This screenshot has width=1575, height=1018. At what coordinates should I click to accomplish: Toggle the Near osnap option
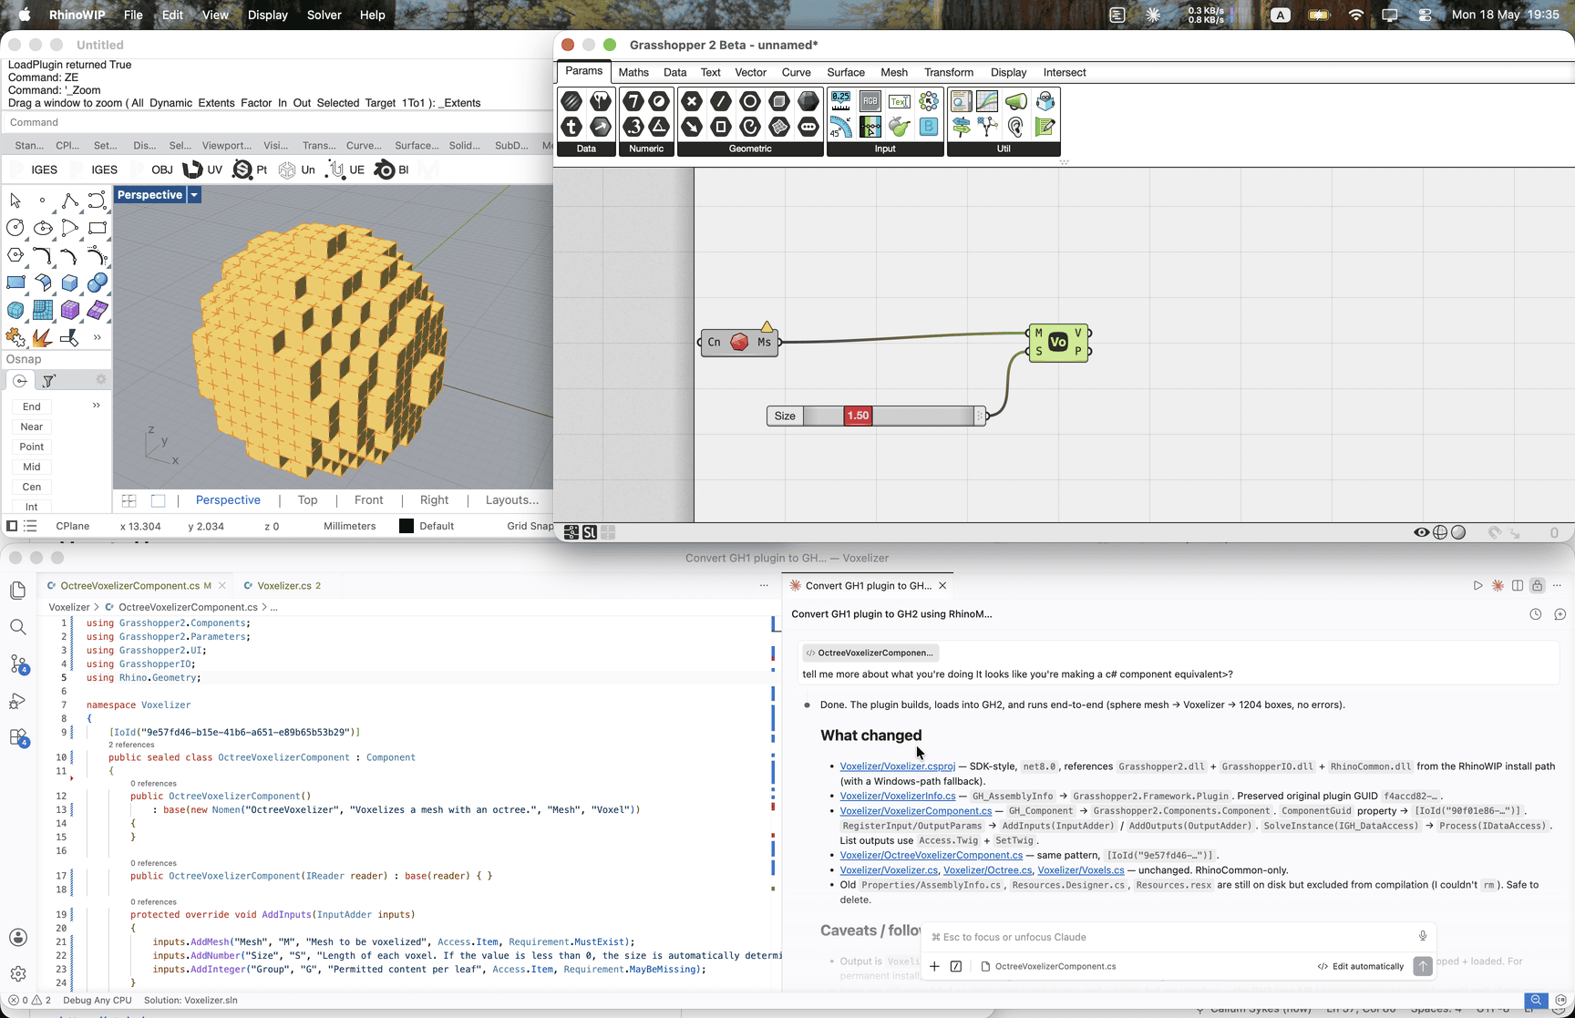32,427
